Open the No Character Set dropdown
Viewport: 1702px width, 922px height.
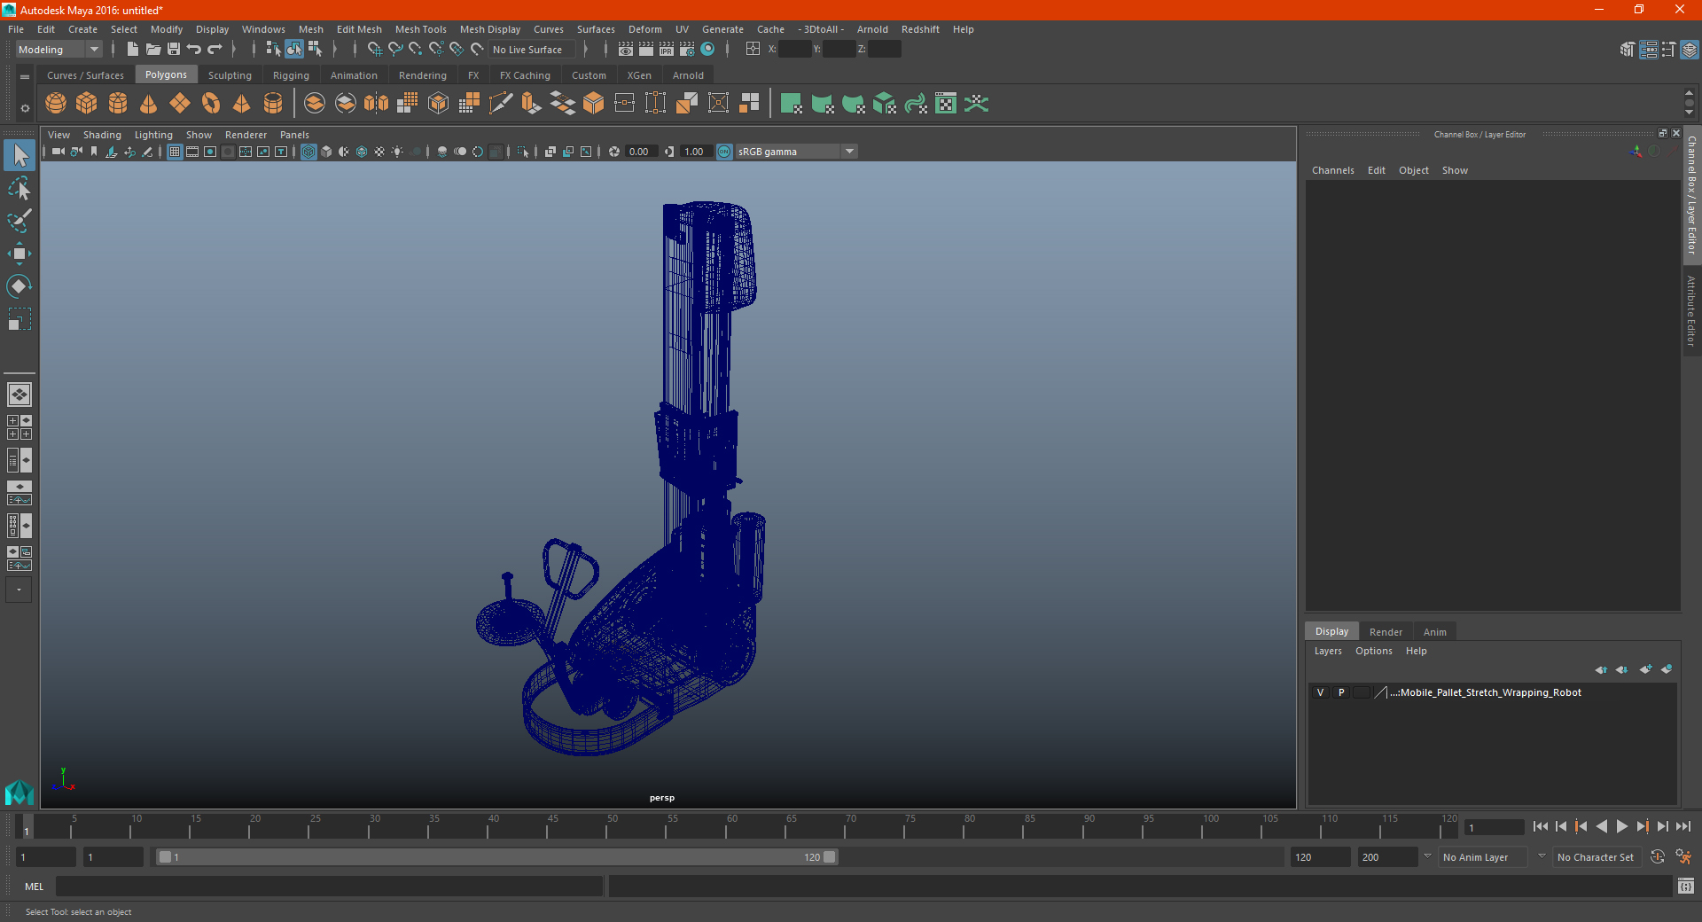pyautogui.click(x=1596, y=857)
